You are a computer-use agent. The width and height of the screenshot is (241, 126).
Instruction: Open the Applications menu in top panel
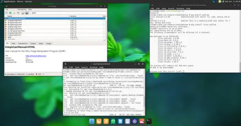[x=10, y=1]
